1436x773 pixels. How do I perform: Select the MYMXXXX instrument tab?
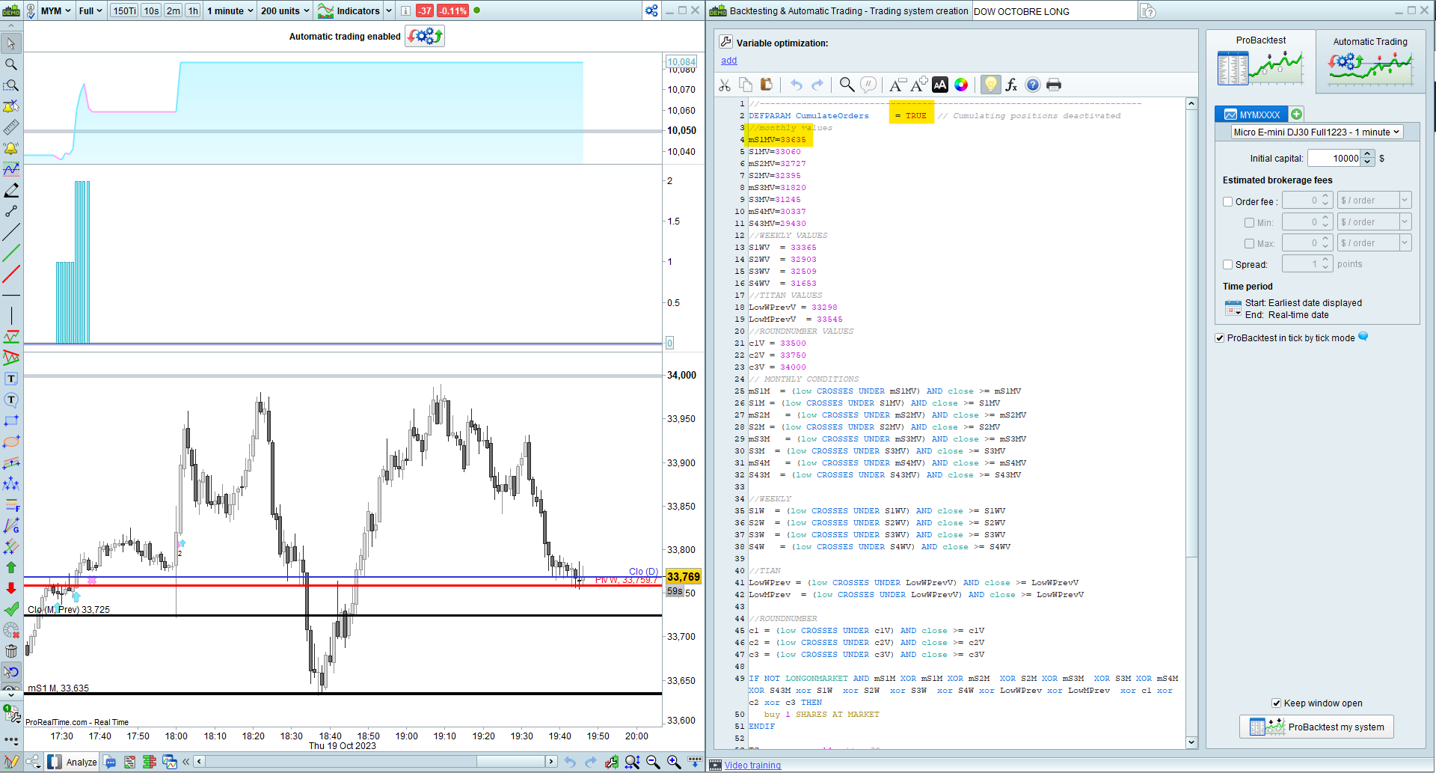pos(1251,114)
